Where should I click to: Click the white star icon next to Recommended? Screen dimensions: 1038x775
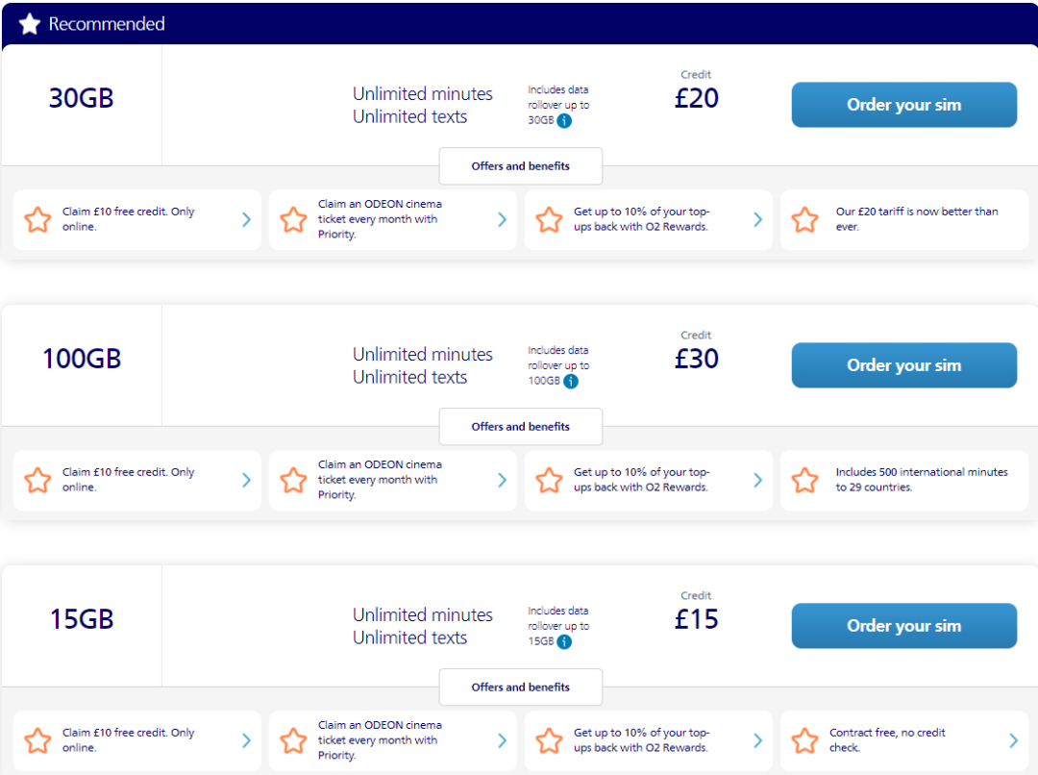[x=30, y=24]
